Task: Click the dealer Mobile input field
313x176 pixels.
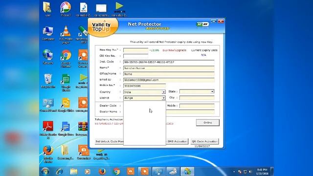Action: (x=197, y=106)
